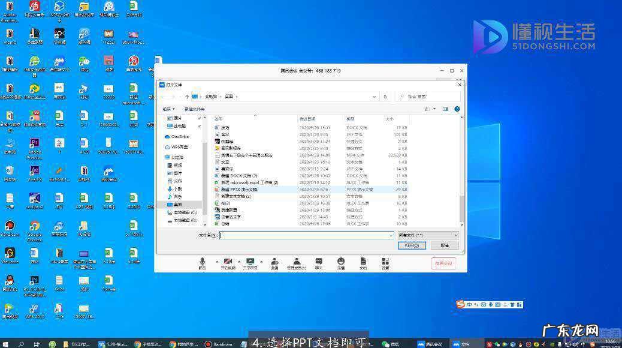Click the 打开(O) button
The width and height of the screenshot is (622, 348).
(x=412, y=245)
